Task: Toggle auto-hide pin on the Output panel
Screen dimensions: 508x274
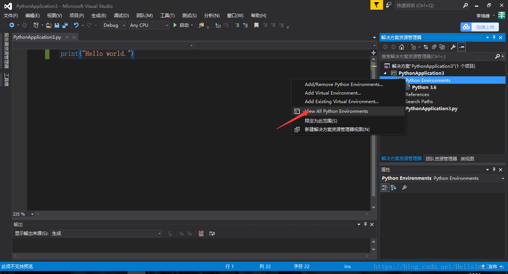Action: [x=366, y=224]
